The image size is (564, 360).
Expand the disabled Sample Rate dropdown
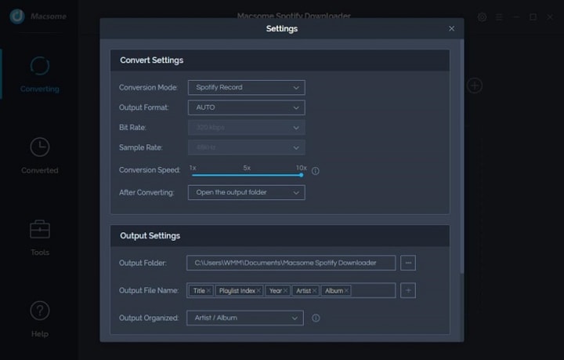click(x=247, y=147)
